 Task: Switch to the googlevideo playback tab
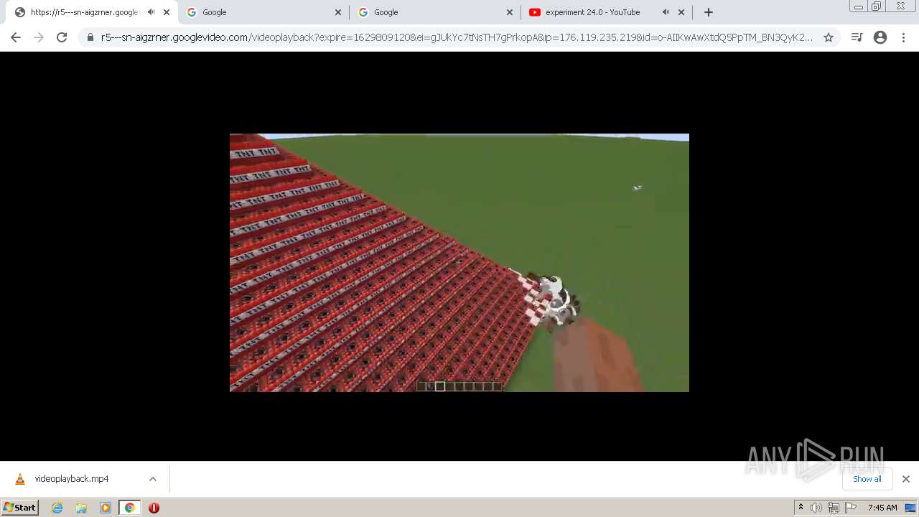(x=84, y=12)
